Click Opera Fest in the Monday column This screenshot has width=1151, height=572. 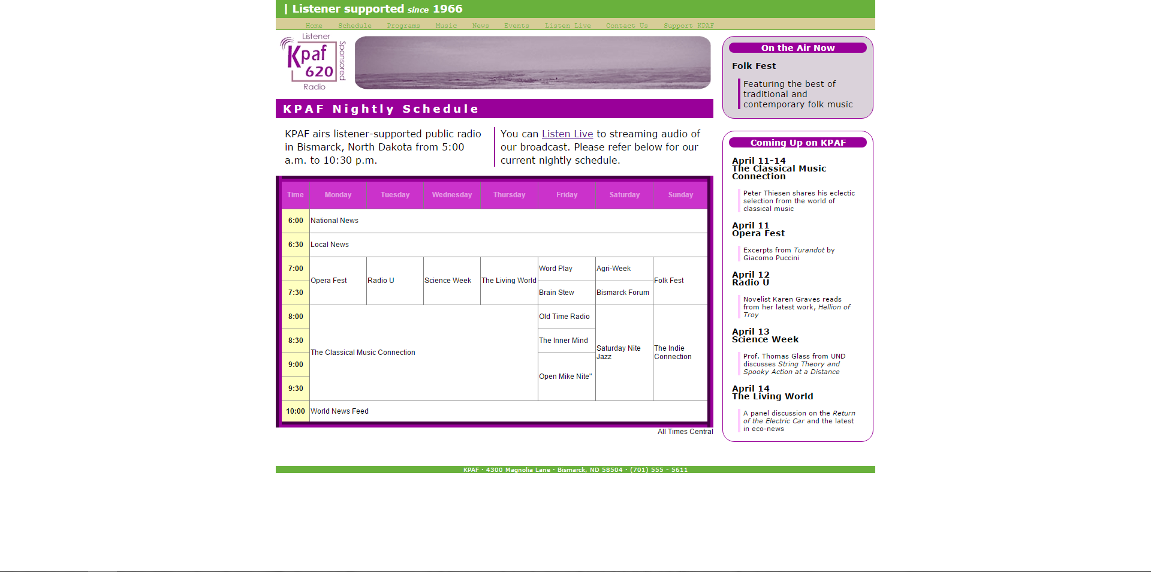tap(338, 281)
